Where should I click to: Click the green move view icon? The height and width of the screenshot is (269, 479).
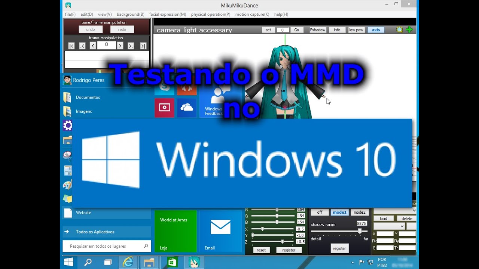click(409, 30)
